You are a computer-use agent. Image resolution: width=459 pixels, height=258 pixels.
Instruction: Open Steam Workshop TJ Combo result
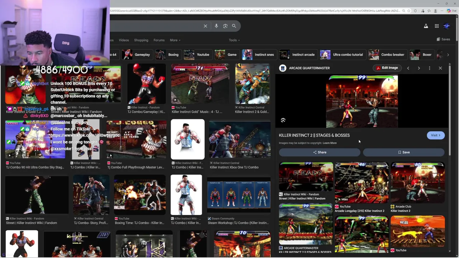(239, 195)
